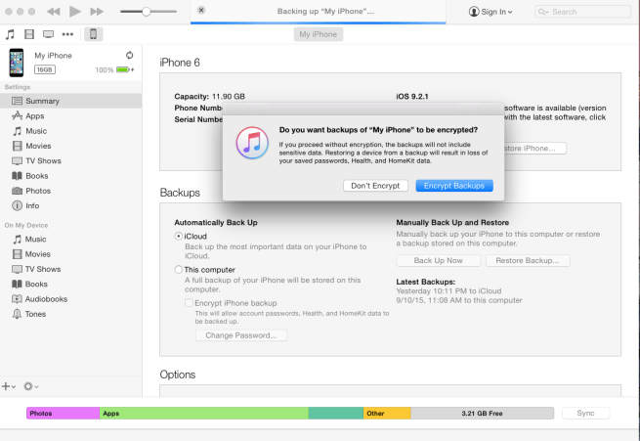This screenshot has height=441, width=640.
Task: Open the gear actions dropdown menu
Action: coord(31,386)
